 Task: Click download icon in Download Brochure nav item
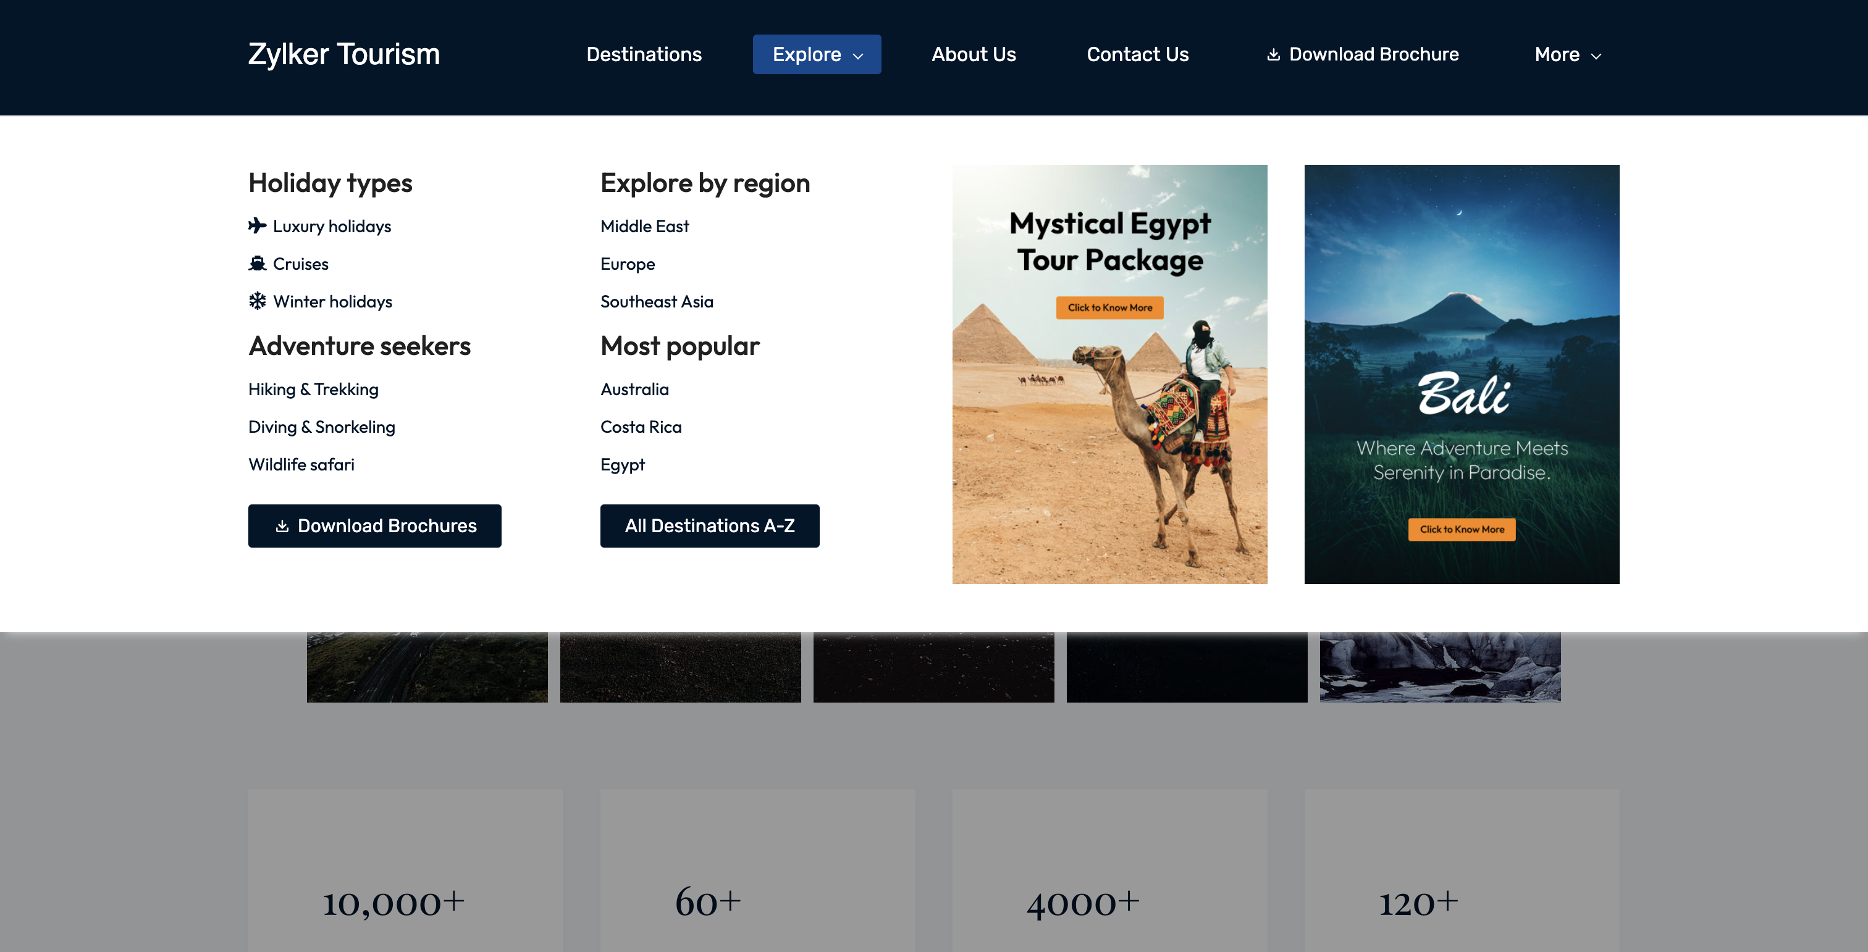(1273, 54)
